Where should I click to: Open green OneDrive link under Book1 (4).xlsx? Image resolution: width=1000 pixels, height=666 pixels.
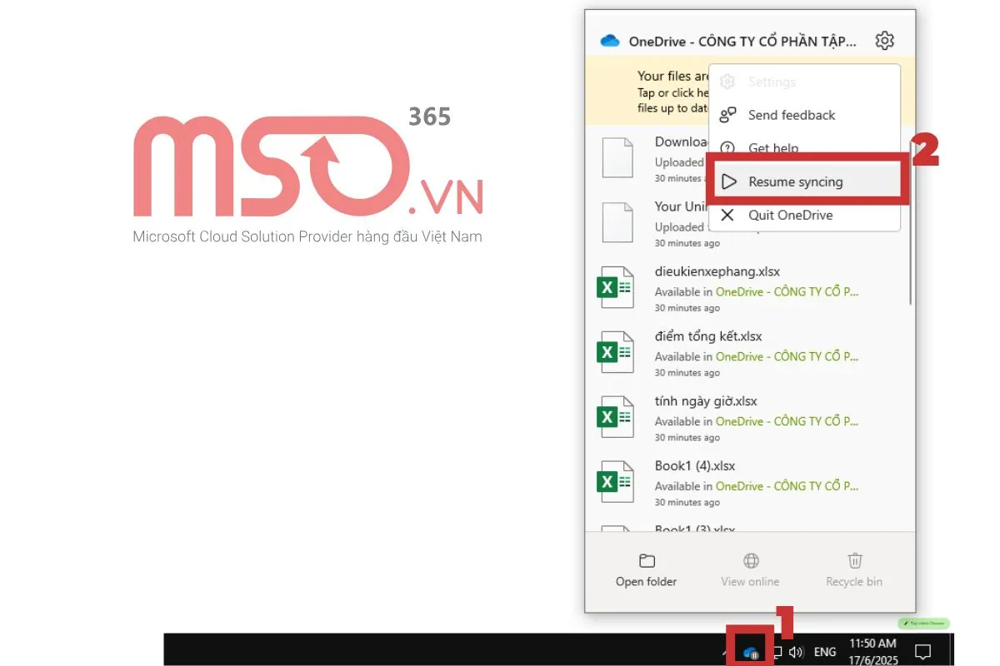point(787,486)
